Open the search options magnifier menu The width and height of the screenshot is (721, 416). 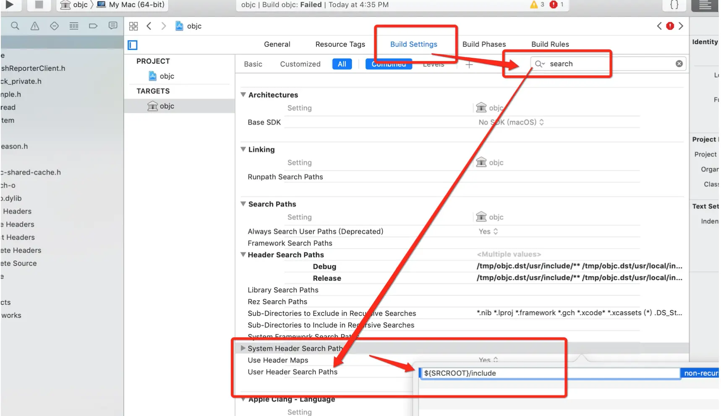[540, 64]
